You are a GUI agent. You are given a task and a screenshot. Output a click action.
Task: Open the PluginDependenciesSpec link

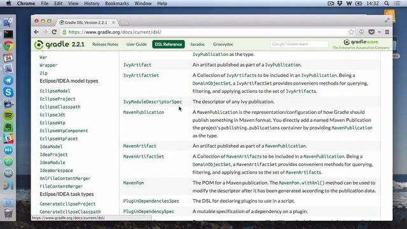(151, 201)
